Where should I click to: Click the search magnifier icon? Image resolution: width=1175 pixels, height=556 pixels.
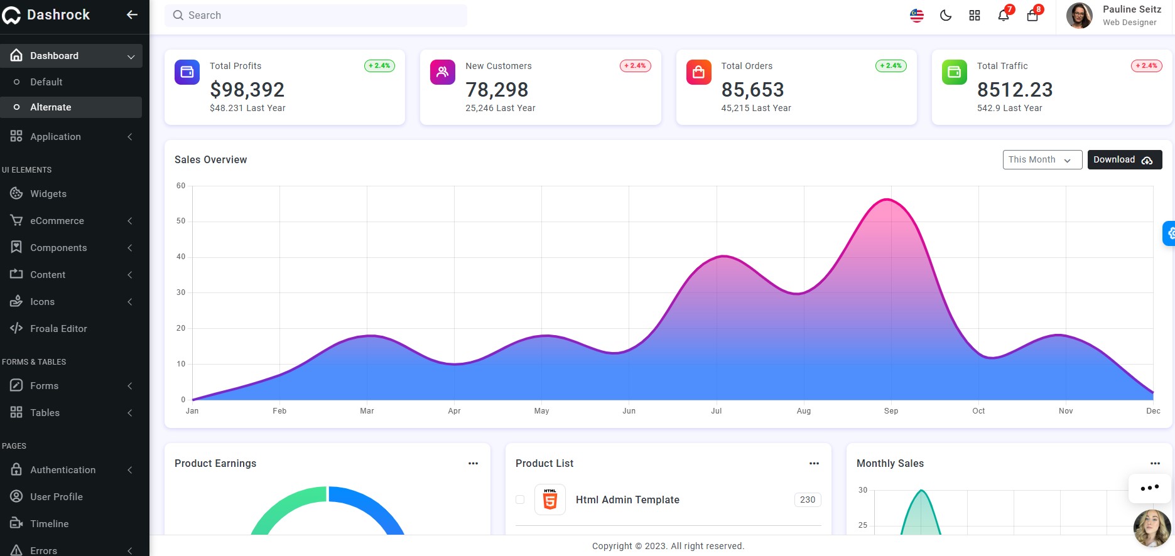[178, 15]
